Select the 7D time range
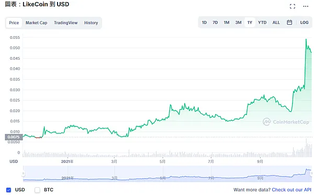The height and width of the screenshot is (195, 314). (215, 23)
